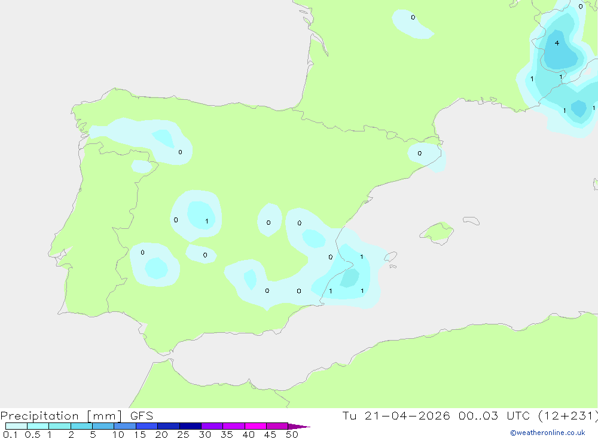Click the '0' value label in northwest Spain
The image size is (598, 438).
click(x=181, y=152)
